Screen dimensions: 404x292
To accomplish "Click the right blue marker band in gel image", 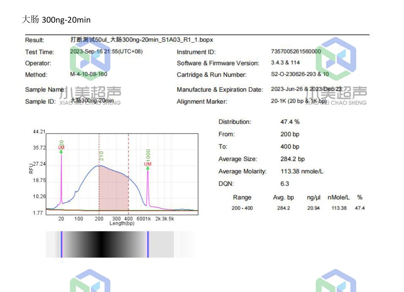I will point(148,244).
